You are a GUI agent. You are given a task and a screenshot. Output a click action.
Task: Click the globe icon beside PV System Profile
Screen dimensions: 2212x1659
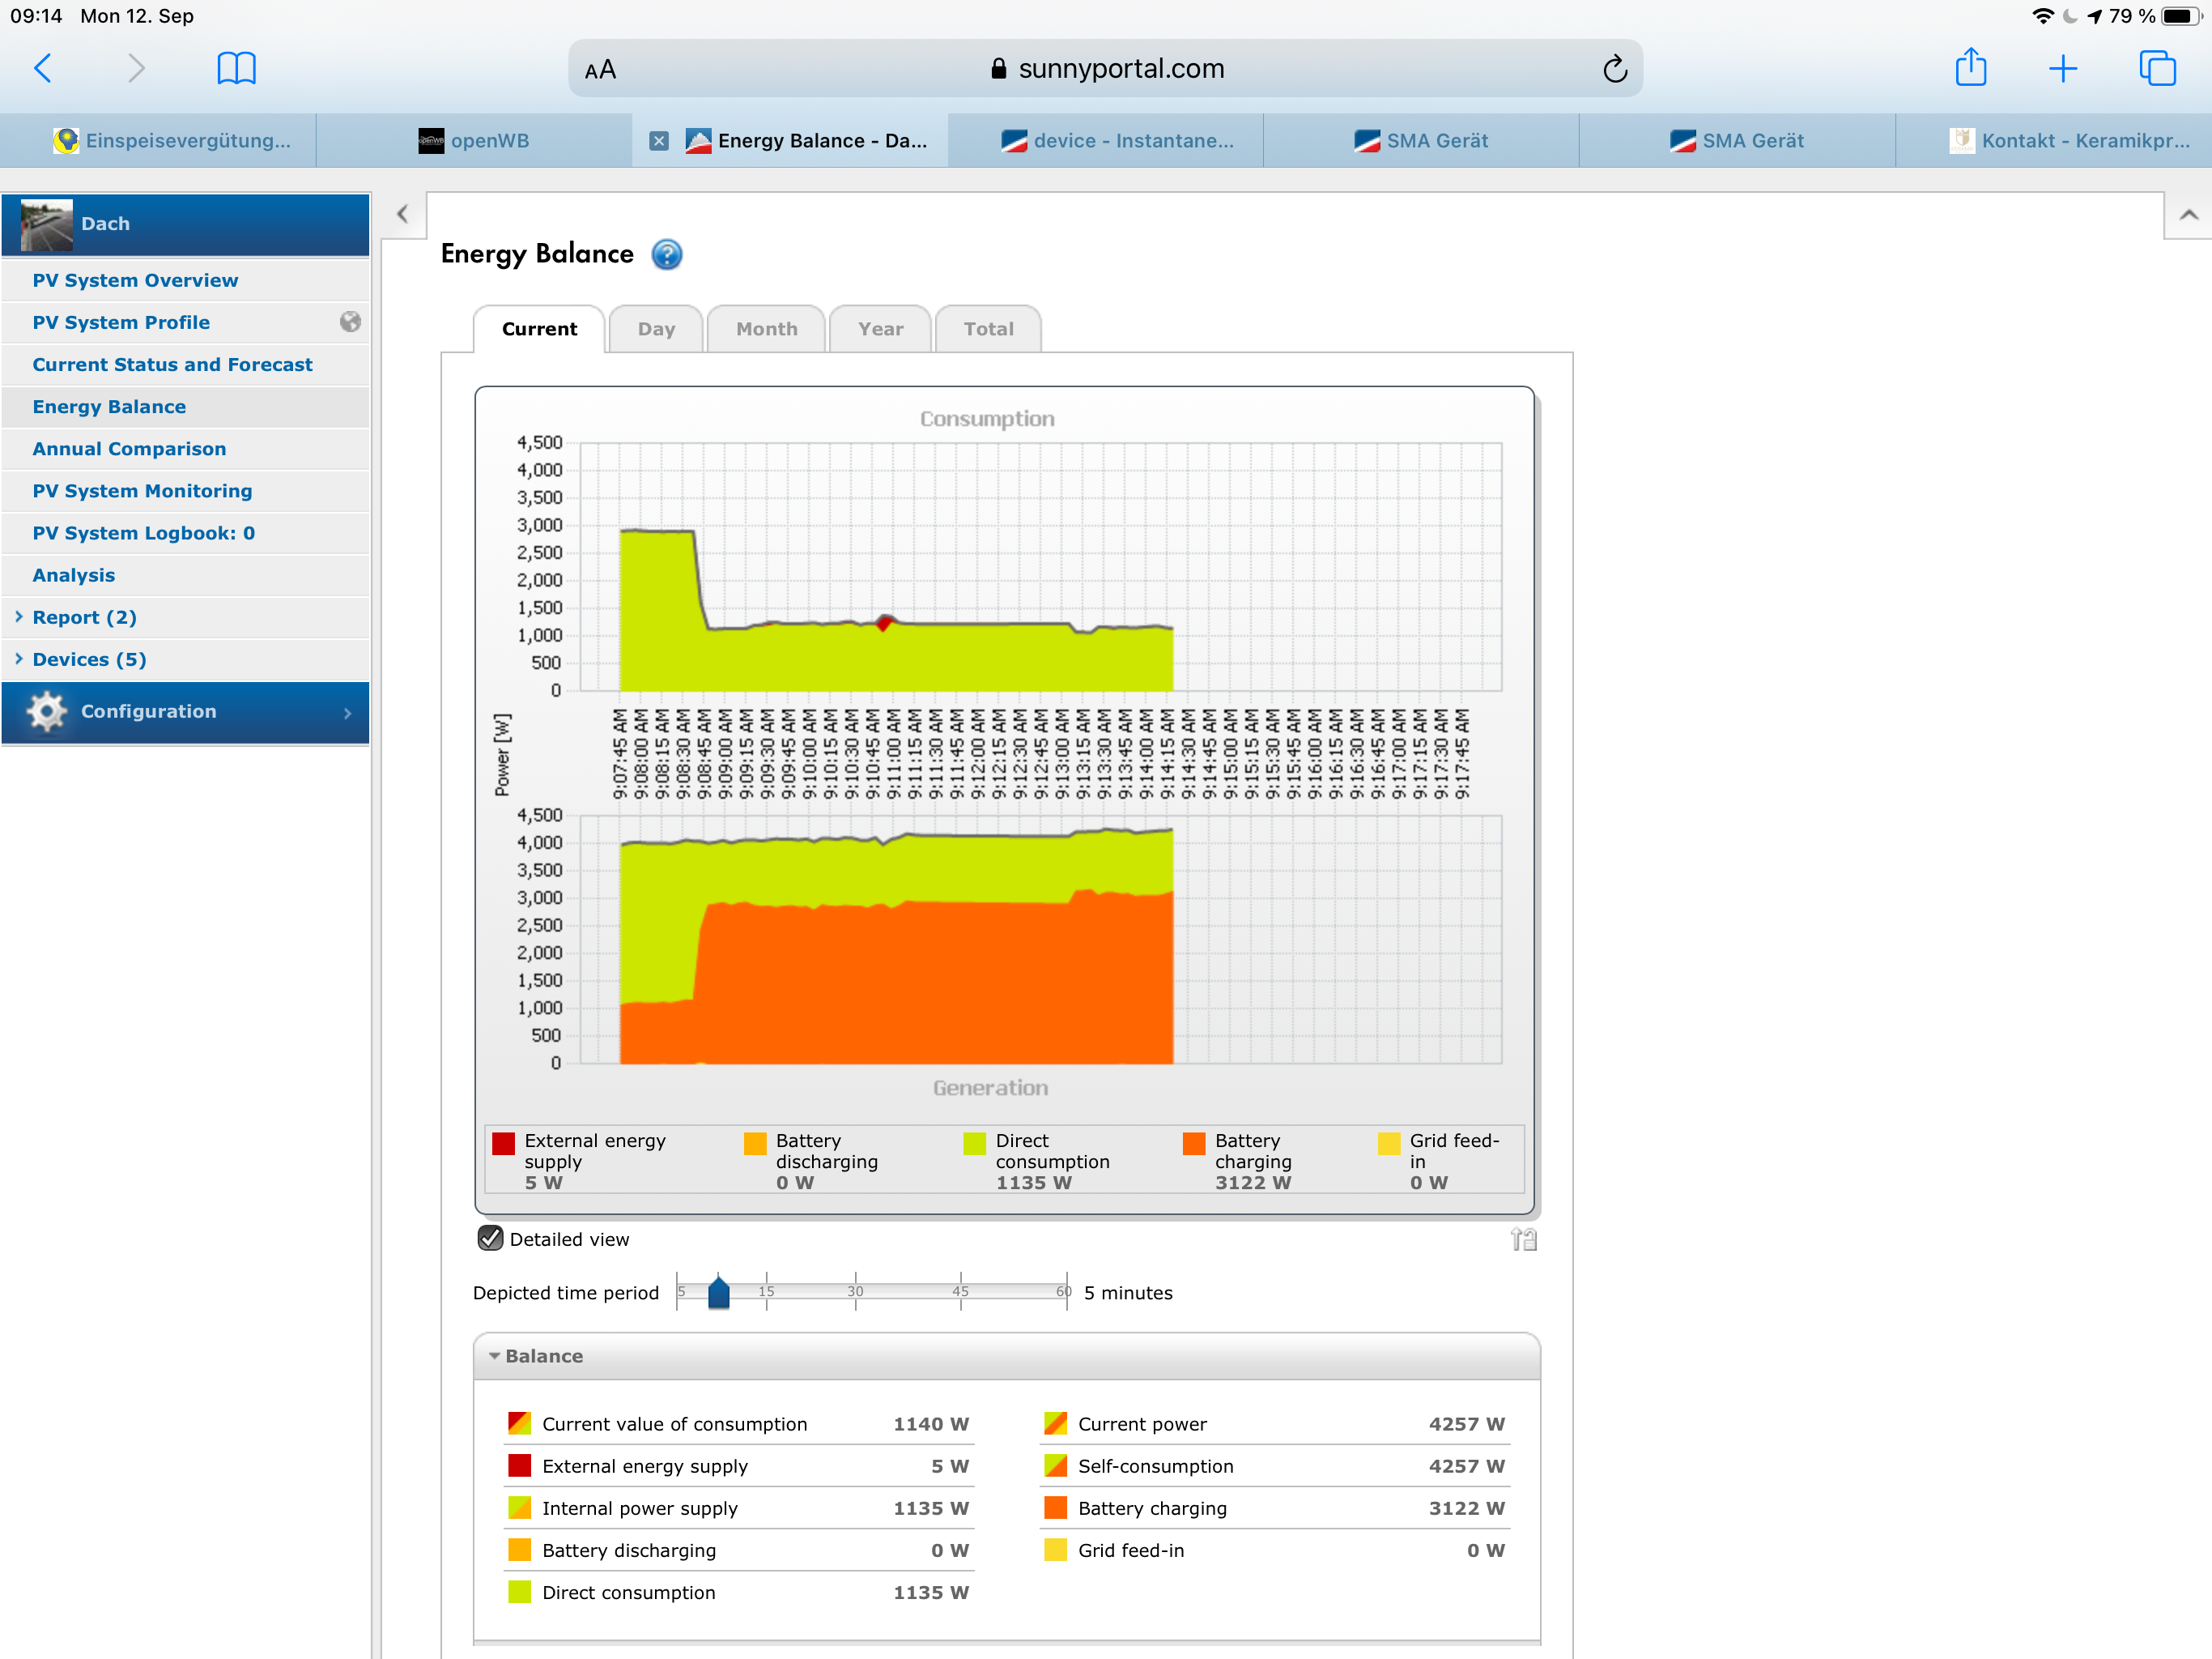(x=350, y=322)
